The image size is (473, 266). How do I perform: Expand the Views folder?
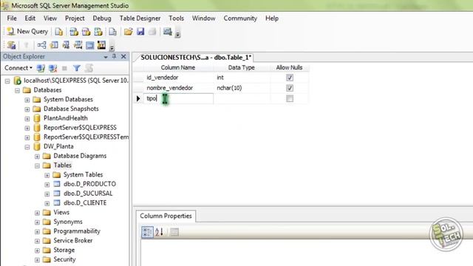pyautogui.click(x=37, y=213)
